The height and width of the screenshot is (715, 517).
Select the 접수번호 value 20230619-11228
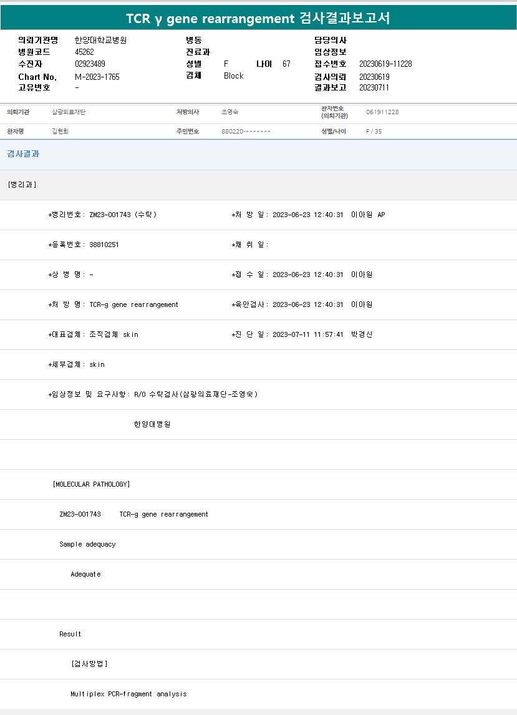[385, 64]
